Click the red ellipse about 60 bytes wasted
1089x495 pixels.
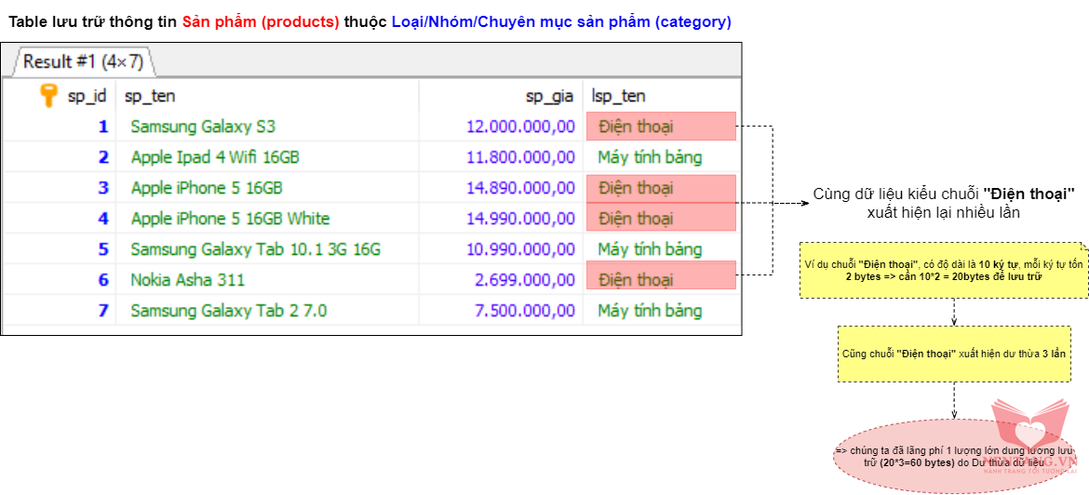(x=955, y=456)
